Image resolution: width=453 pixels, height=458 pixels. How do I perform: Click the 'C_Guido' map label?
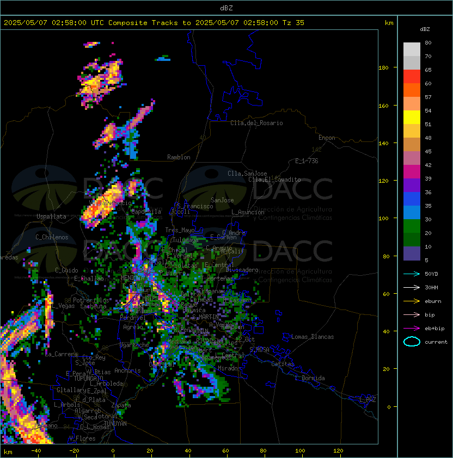click(66, 270)
